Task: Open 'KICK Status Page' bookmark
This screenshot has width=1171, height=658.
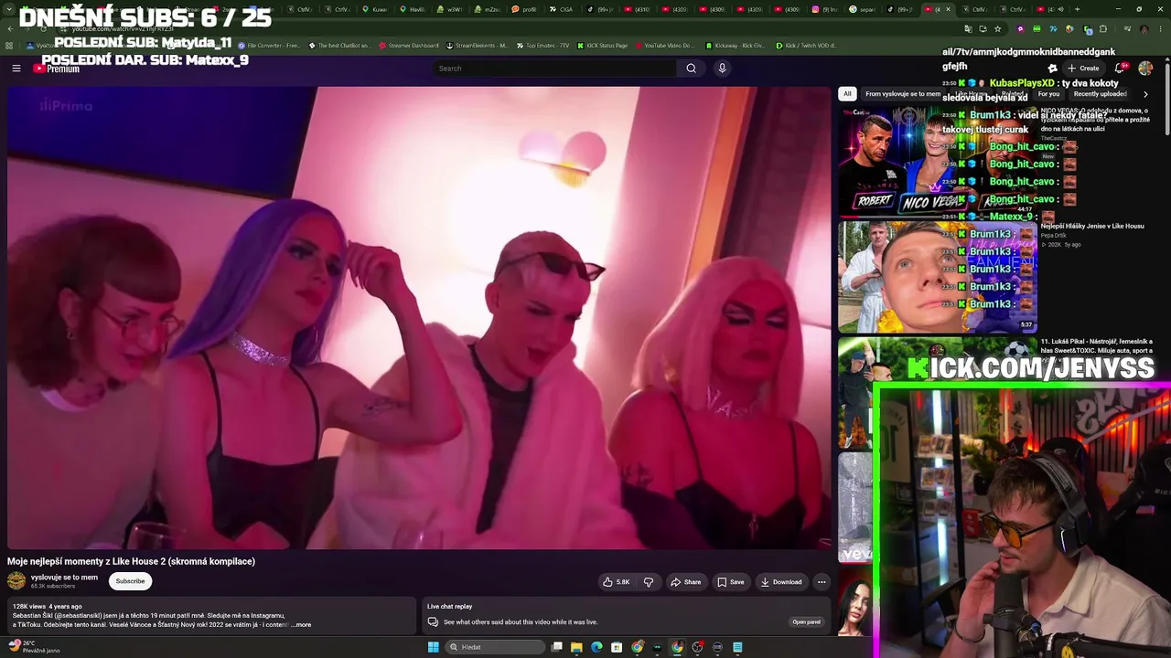Action: (x=602, y=46)
